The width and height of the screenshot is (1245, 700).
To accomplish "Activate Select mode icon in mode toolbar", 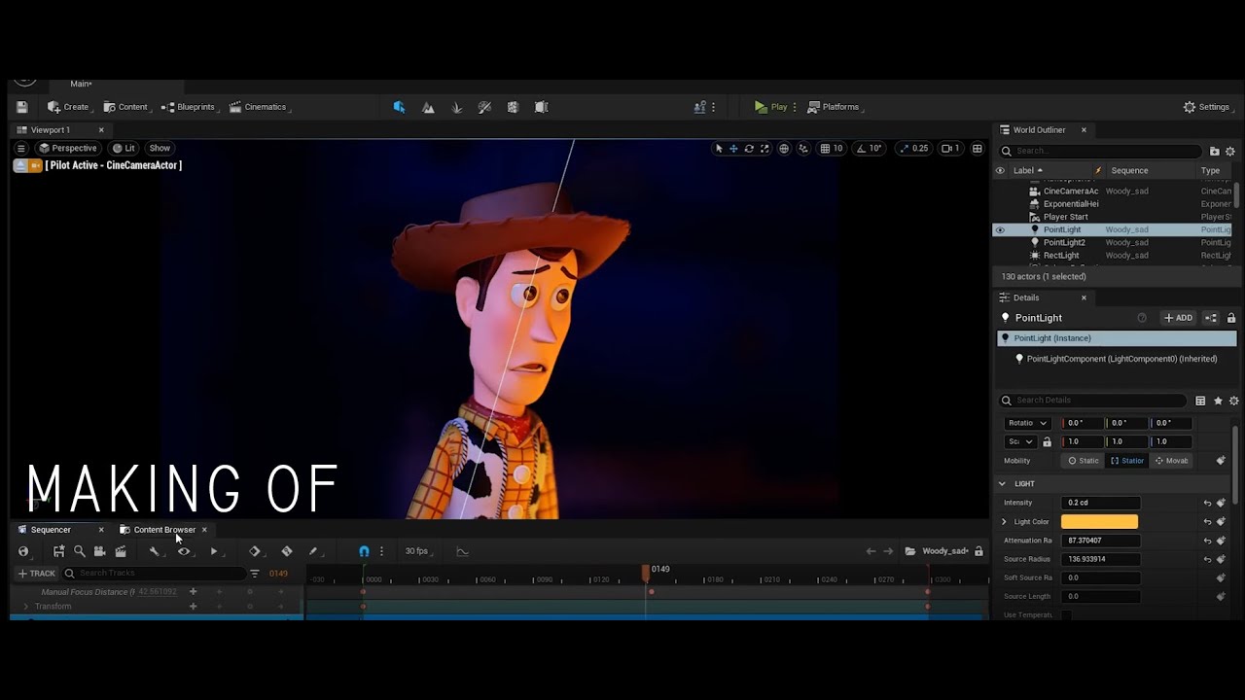I will pyautogui.click(x=399, y=107).
